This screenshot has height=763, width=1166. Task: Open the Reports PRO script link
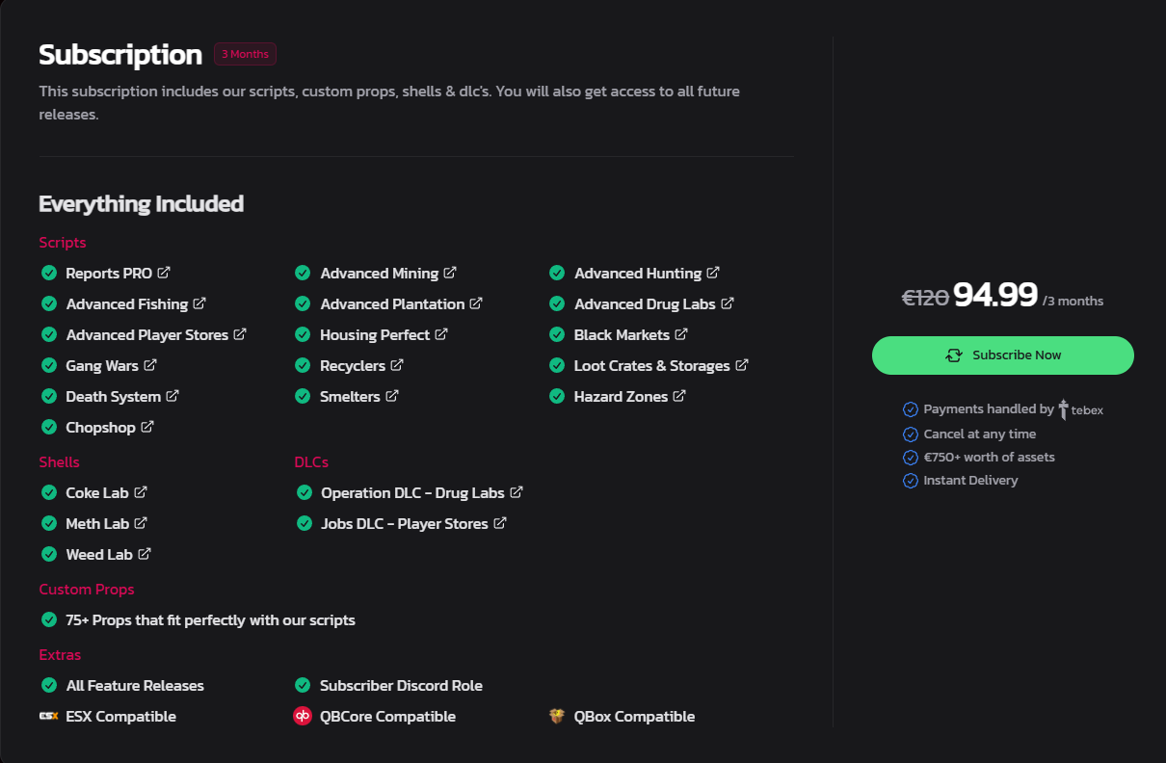click(x=118, y=274)
